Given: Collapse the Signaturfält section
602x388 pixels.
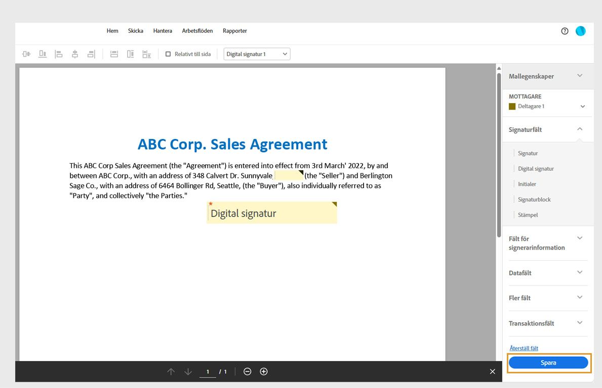Looking at the screenshot, I should coord(548,129).
